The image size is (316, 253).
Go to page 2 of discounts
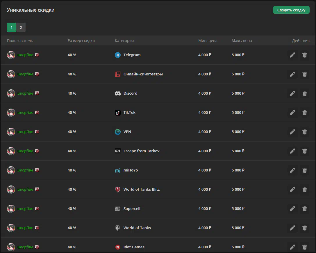point(21,27)
